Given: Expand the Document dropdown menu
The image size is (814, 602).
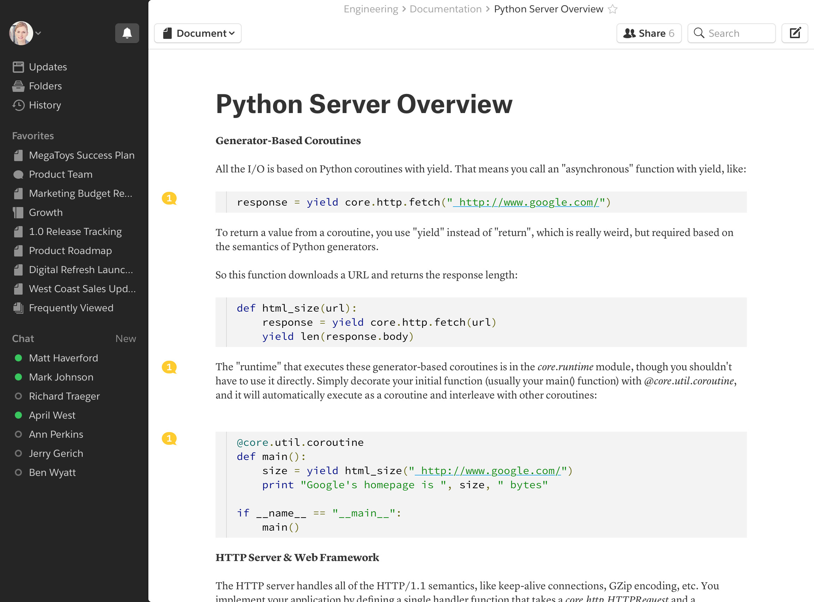Looking at the screenshot, I should pos(198,33).
